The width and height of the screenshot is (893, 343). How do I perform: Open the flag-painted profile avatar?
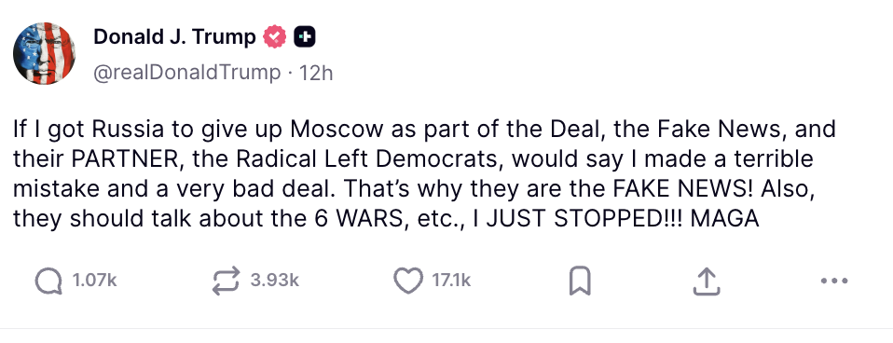[x=45, y=53]
